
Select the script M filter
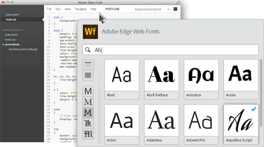[x=88, y=123]
